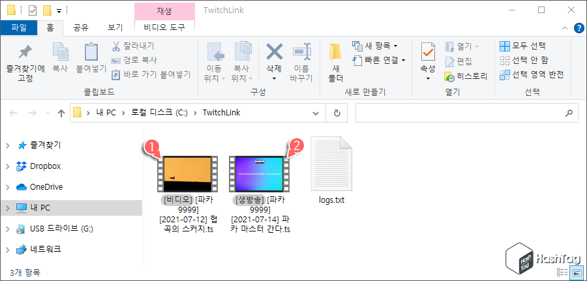Click the Help question mark icon

point(579,27)
